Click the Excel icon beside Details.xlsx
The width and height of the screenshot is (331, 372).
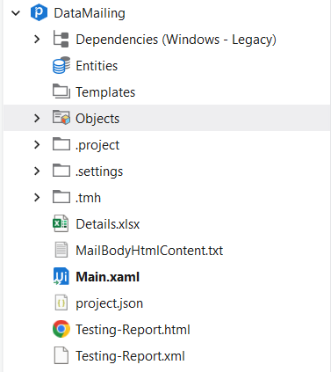61,223
